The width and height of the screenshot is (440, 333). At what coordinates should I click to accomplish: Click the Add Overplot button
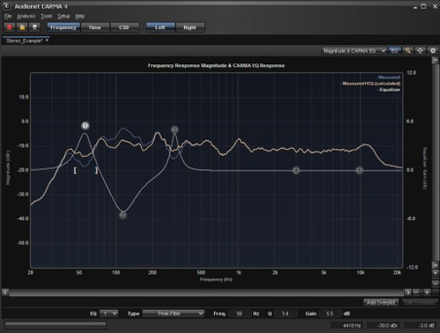[x=381, y=302]
